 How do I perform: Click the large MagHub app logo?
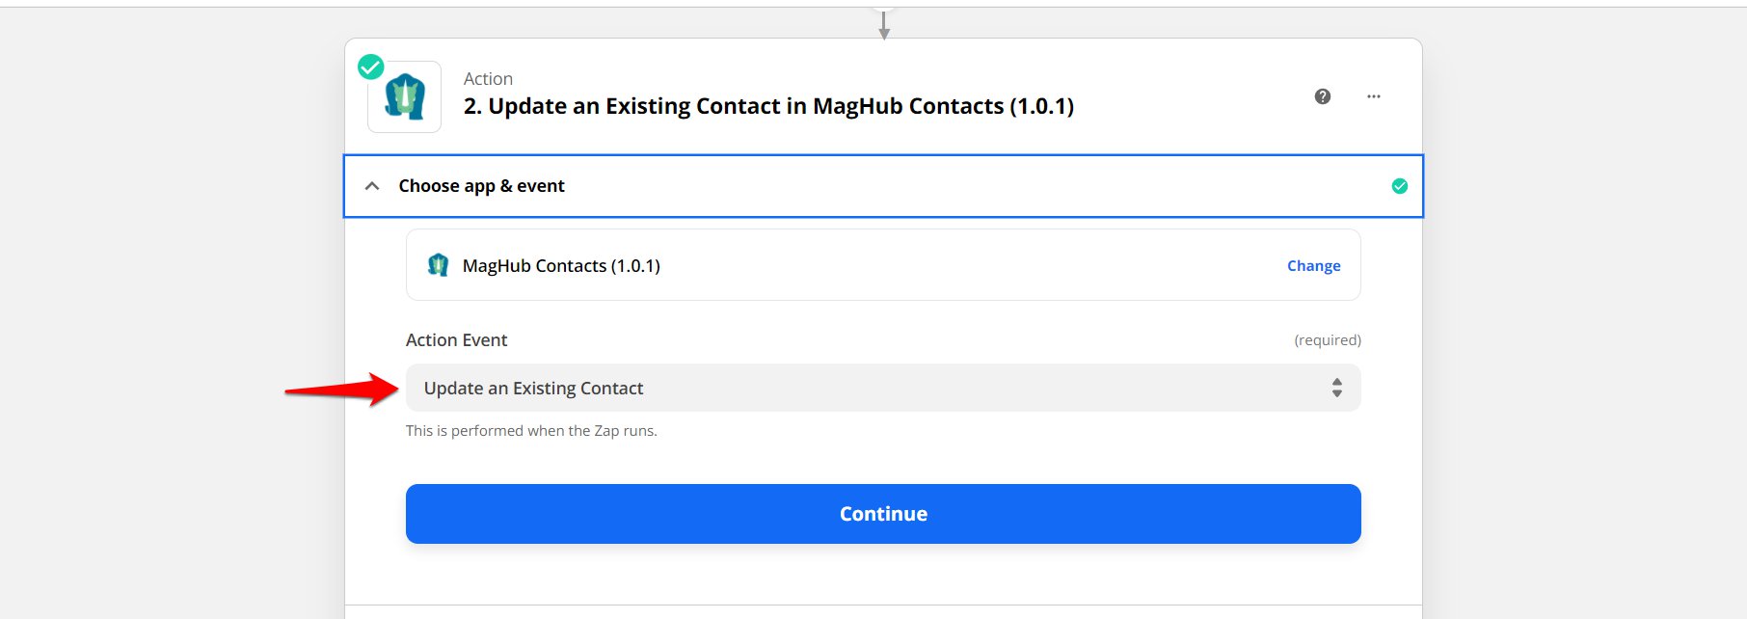405,97
